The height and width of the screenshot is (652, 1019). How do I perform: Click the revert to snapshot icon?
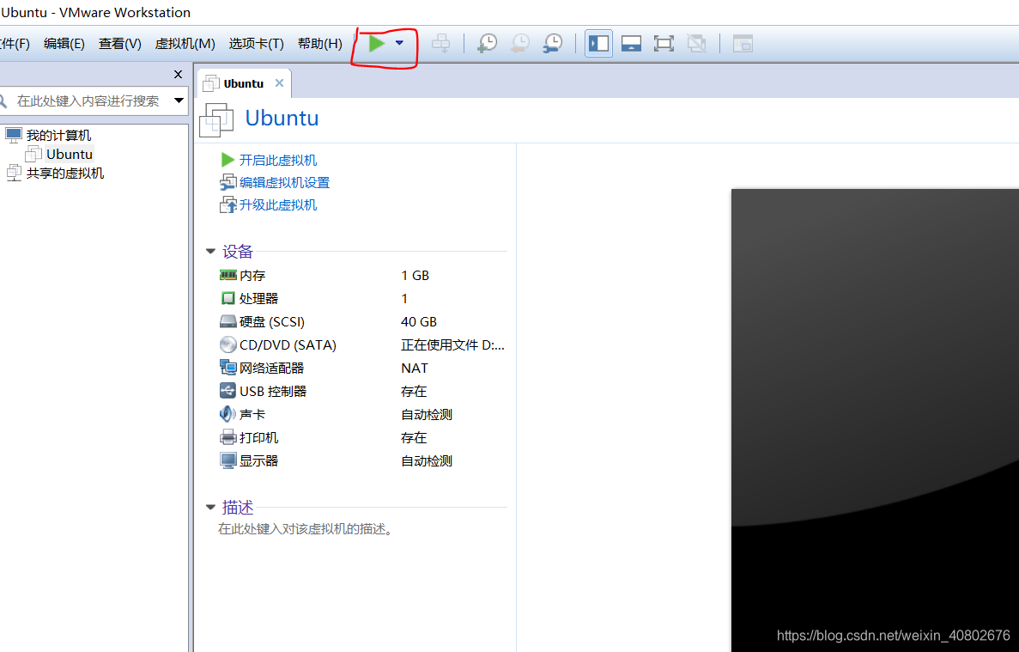(x=520, y=44)
